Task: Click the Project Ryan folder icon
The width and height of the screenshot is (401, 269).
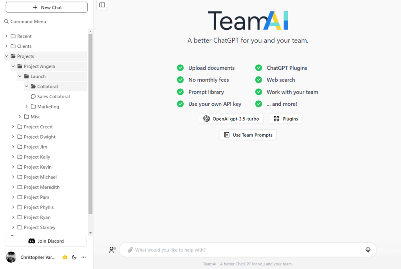Action: click(x=20, y=217)
